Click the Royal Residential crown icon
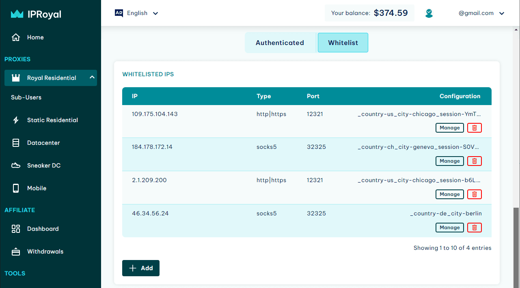 (x=16, y=78)
